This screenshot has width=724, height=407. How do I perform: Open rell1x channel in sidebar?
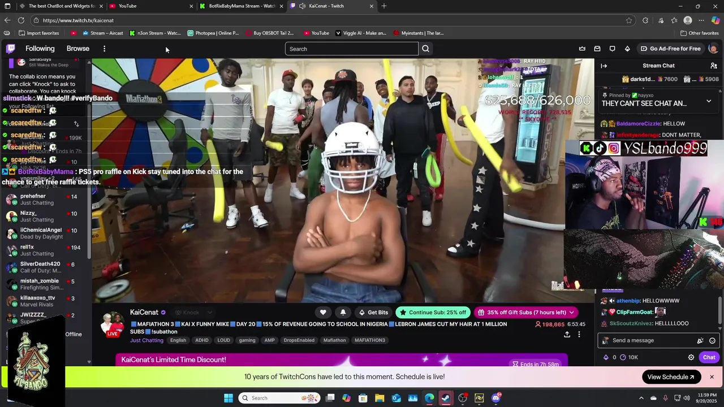(44, 250)
